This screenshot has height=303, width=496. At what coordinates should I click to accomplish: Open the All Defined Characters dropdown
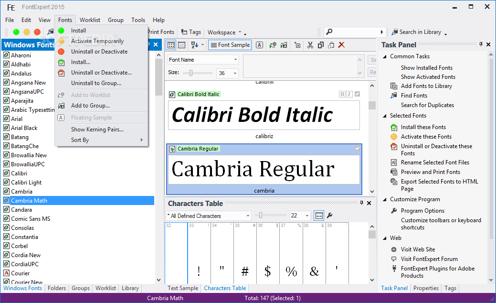point(248,216)
